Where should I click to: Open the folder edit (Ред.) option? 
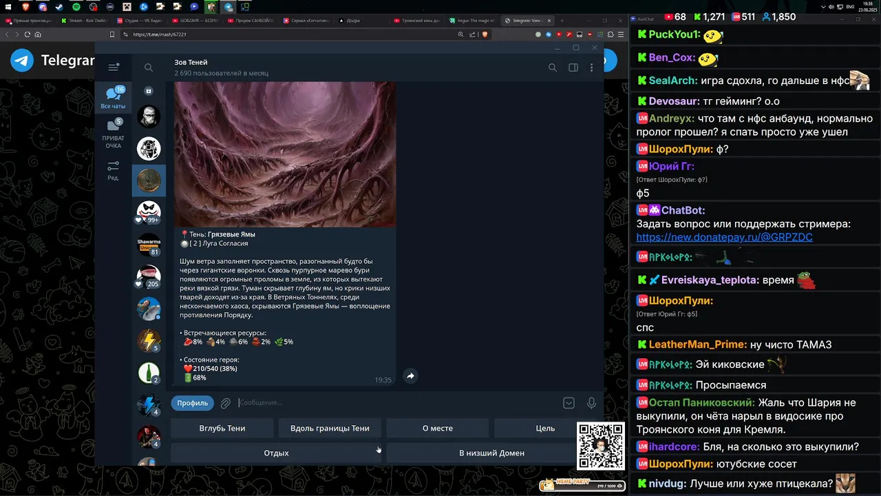coord(114,170)
